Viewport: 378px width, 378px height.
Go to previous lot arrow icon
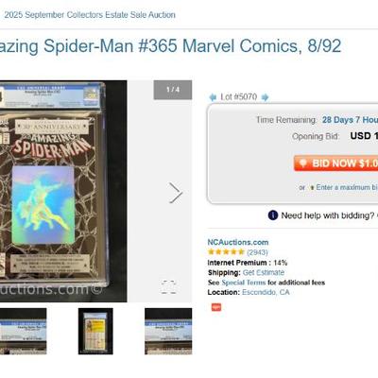point(213,97)
